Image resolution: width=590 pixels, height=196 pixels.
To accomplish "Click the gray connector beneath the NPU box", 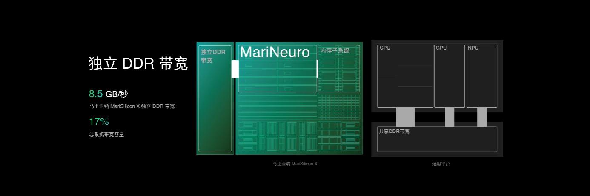I will (x=482, y=117).
